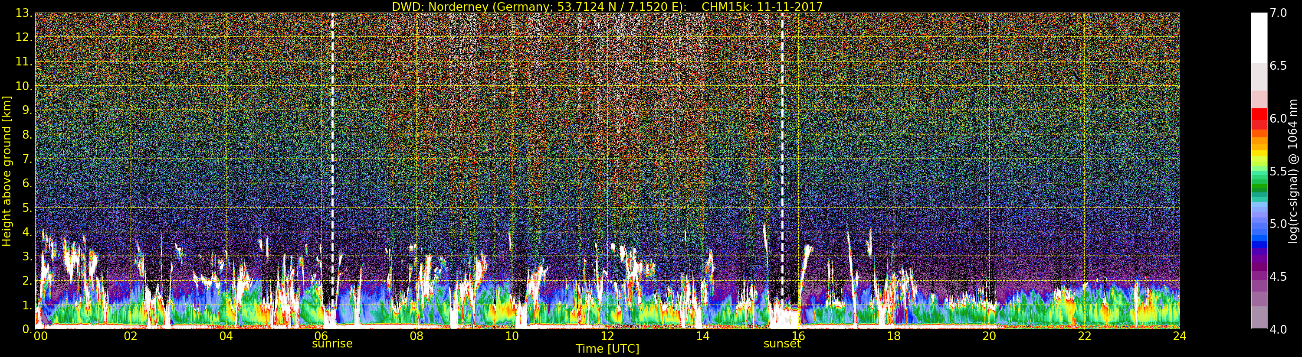Pick the 12 hour tick on time axis

(607, 336)
